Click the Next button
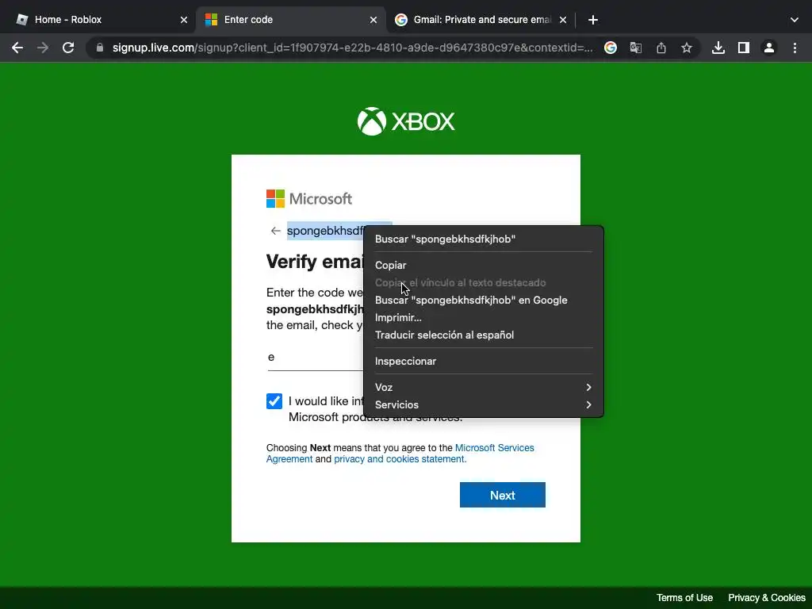Screen dimensions: 812x609 [502, 495]
